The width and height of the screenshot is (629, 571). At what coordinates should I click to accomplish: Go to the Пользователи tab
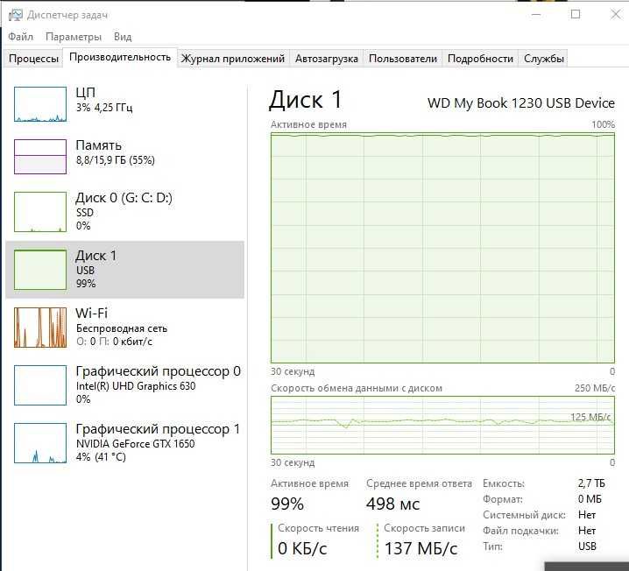pyautogui.click(x=402, y=59)
